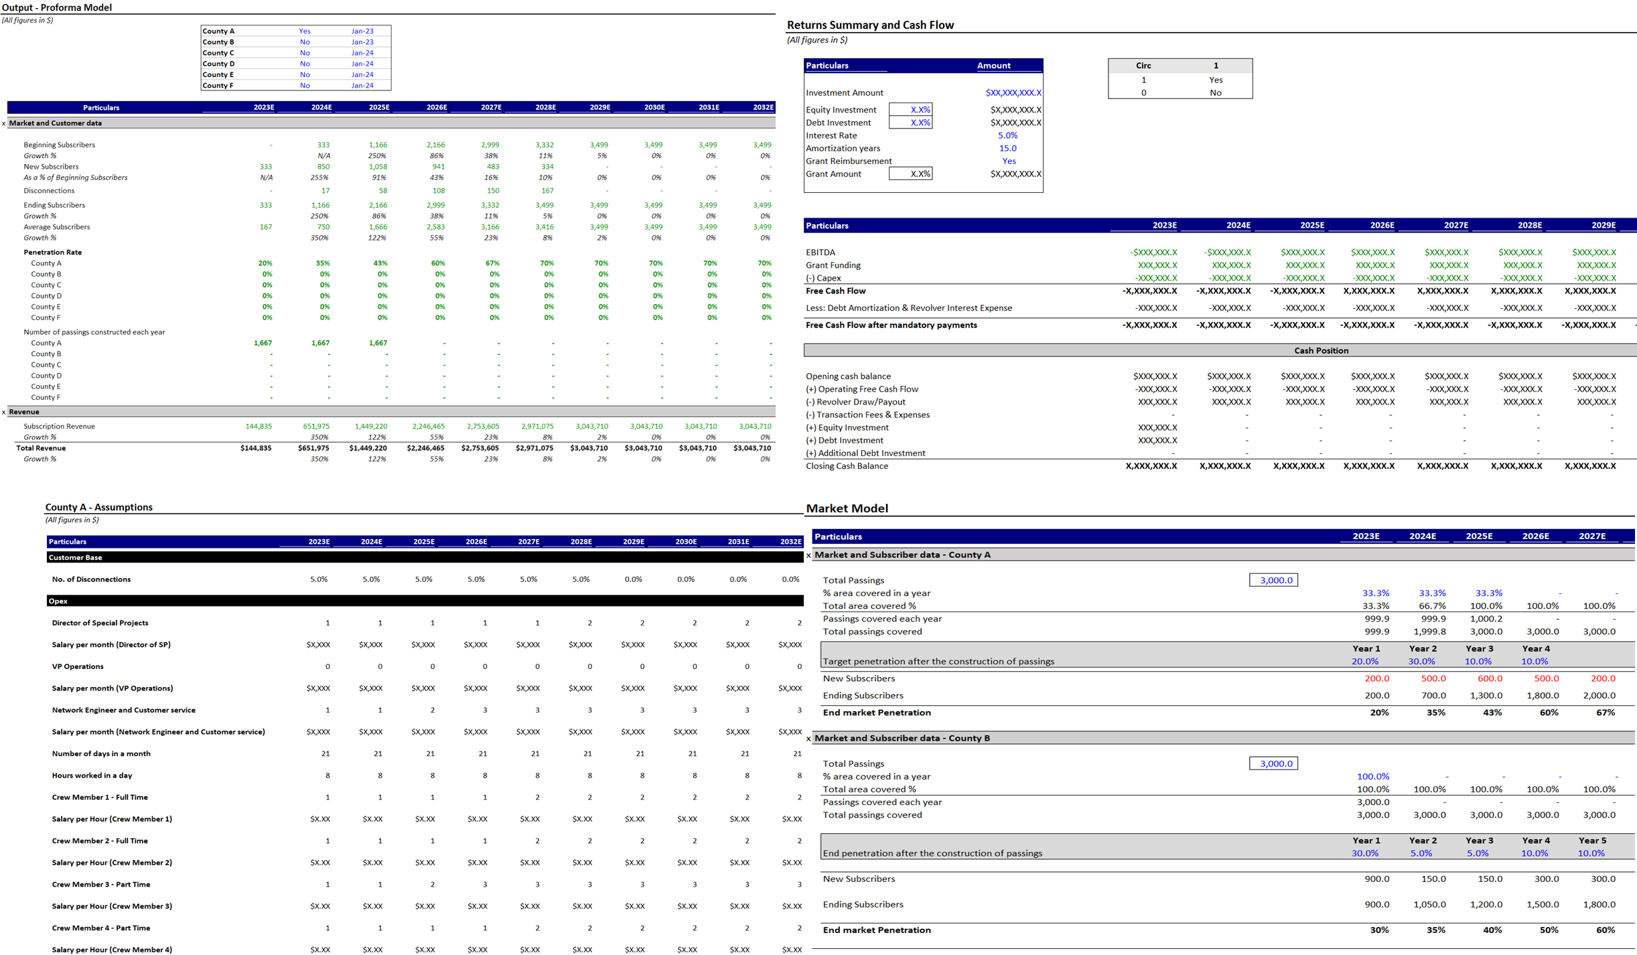Viewport: 1637px width, 955px height.
Task: Click the Circ switch value 1 cell
Action: pyautogui.click(x=1216, y=66)
